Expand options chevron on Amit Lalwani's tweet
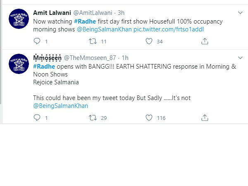248x186 pixels. (x=240, y=13)
